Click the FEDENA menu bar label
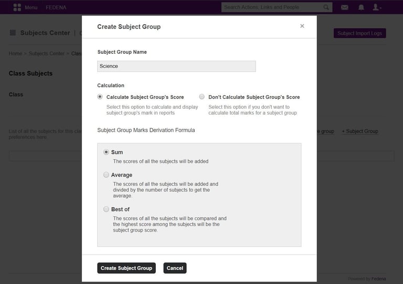The image size is (403, 284). [x=56, y=7]
